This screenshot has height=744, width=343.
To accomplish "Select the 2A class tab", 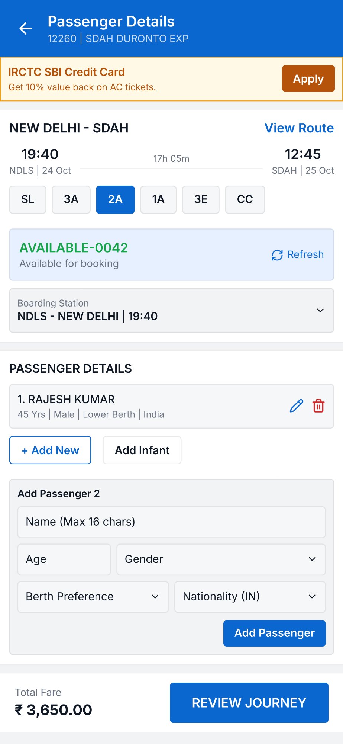I will [115, 199].
